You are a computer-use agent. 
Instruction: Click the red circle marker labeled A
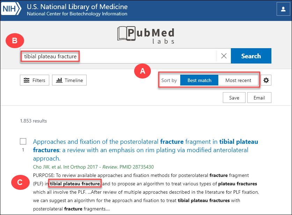142,71
